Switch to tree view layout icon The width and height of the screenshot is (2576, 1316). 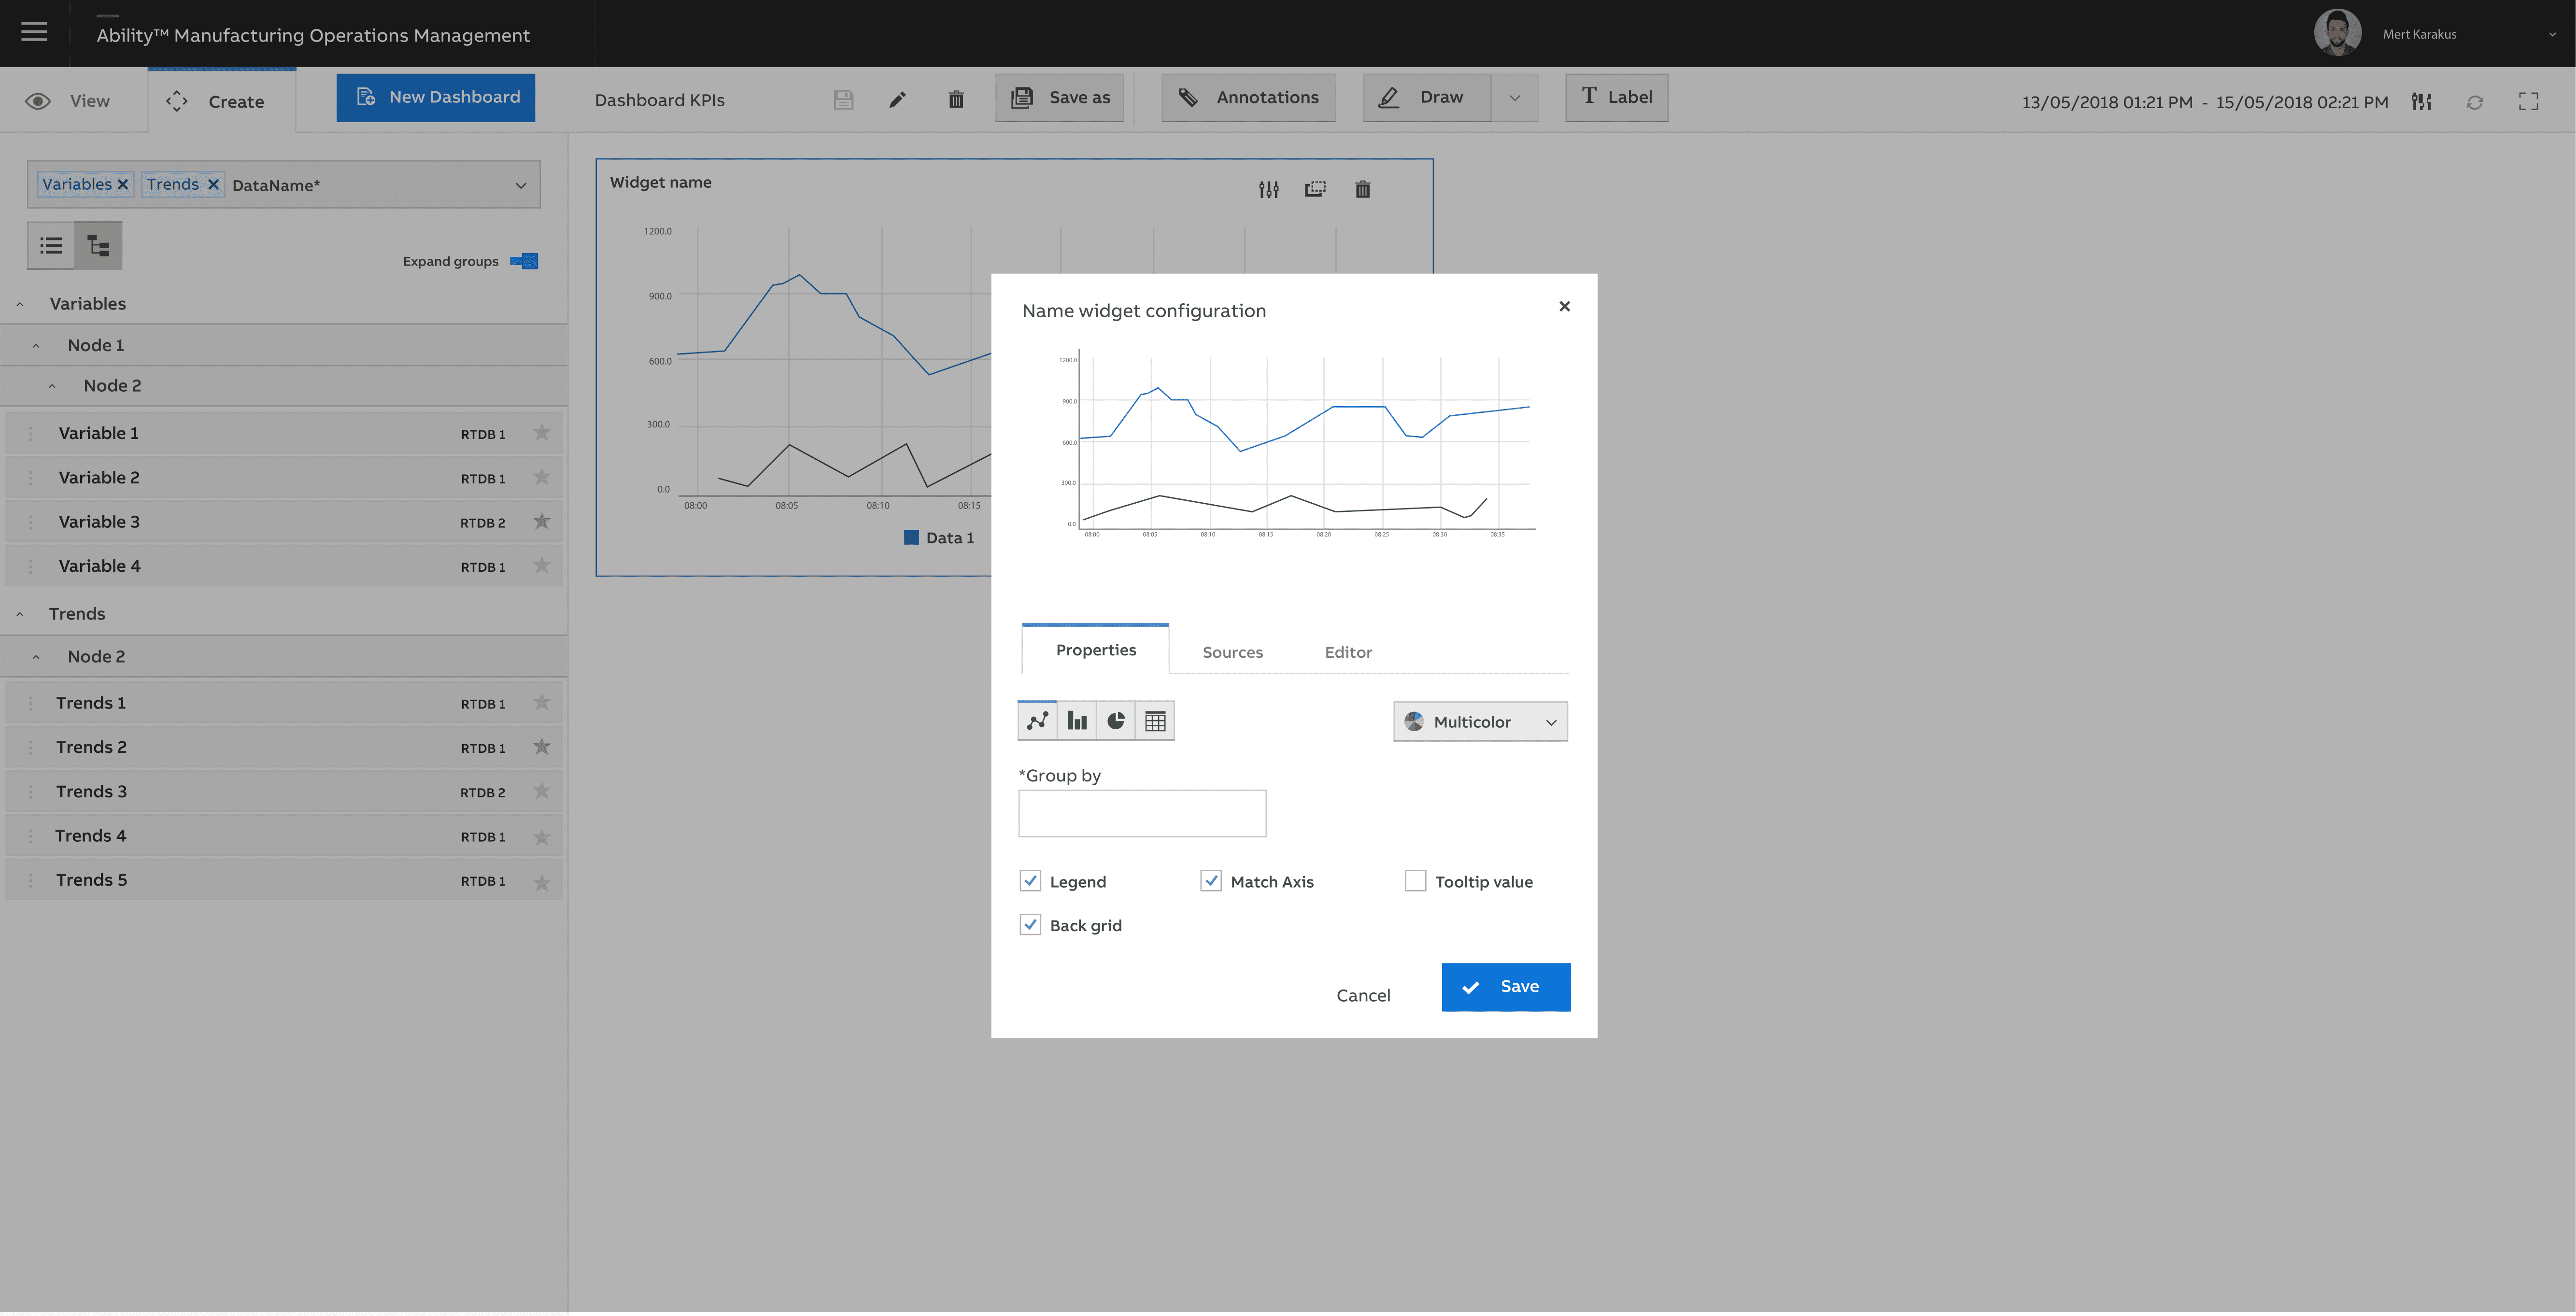[x=98, y=246]
